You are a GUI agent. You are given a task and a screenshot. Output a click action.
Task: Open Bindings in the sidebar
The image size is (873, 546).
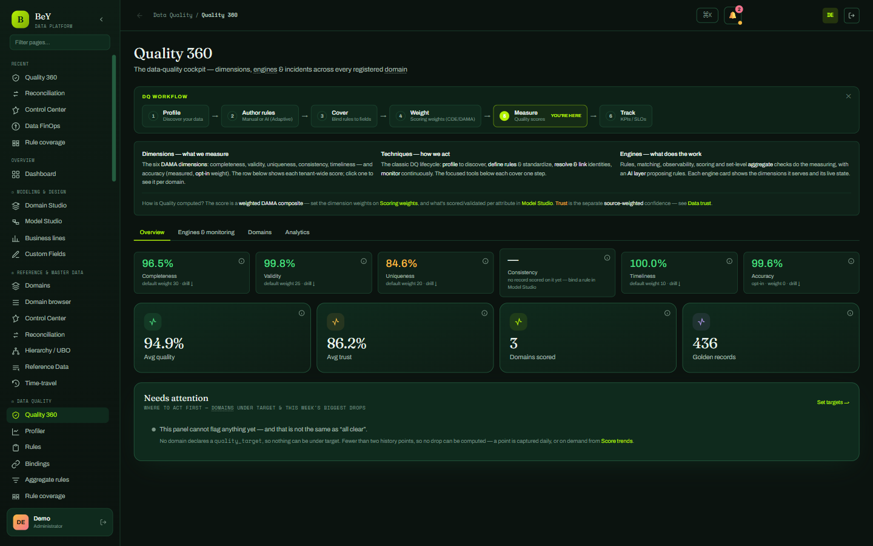(x=58, y=464)
